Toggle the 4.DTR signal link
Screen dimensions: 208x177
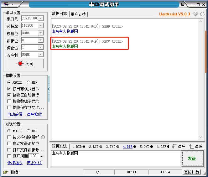click(x=127, y=147)
